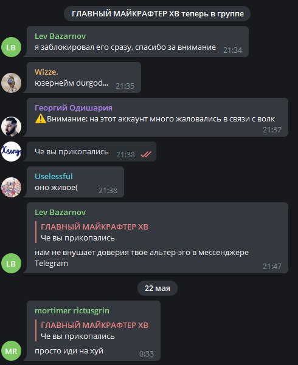298x365 pixels.
Task: Click Uselessful's colorful avatar
Action: [11, 188]
